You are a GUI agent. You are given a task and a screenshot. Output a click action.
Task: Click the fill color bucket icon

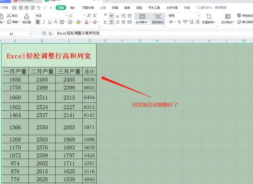pos(79,22)
